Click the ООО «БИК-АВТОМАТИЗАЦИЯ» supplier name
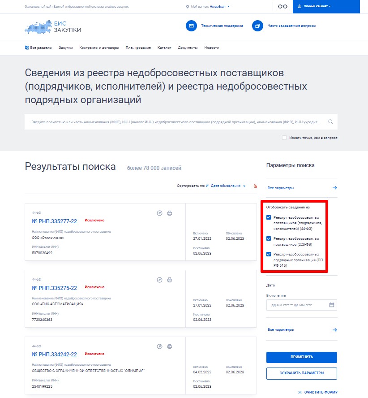The width and height of the screenshot is (368, 398). point(57,304)
